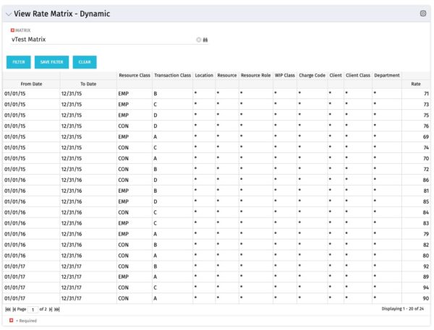Select rate value 85 cell
The image size is (434, 330).
(x=416, y=201)
